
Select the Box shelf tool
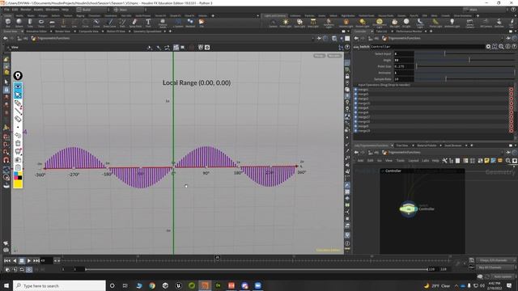click(x=8, y=23)
